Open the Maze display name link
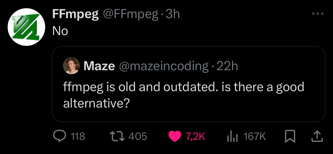 point(99,66)
